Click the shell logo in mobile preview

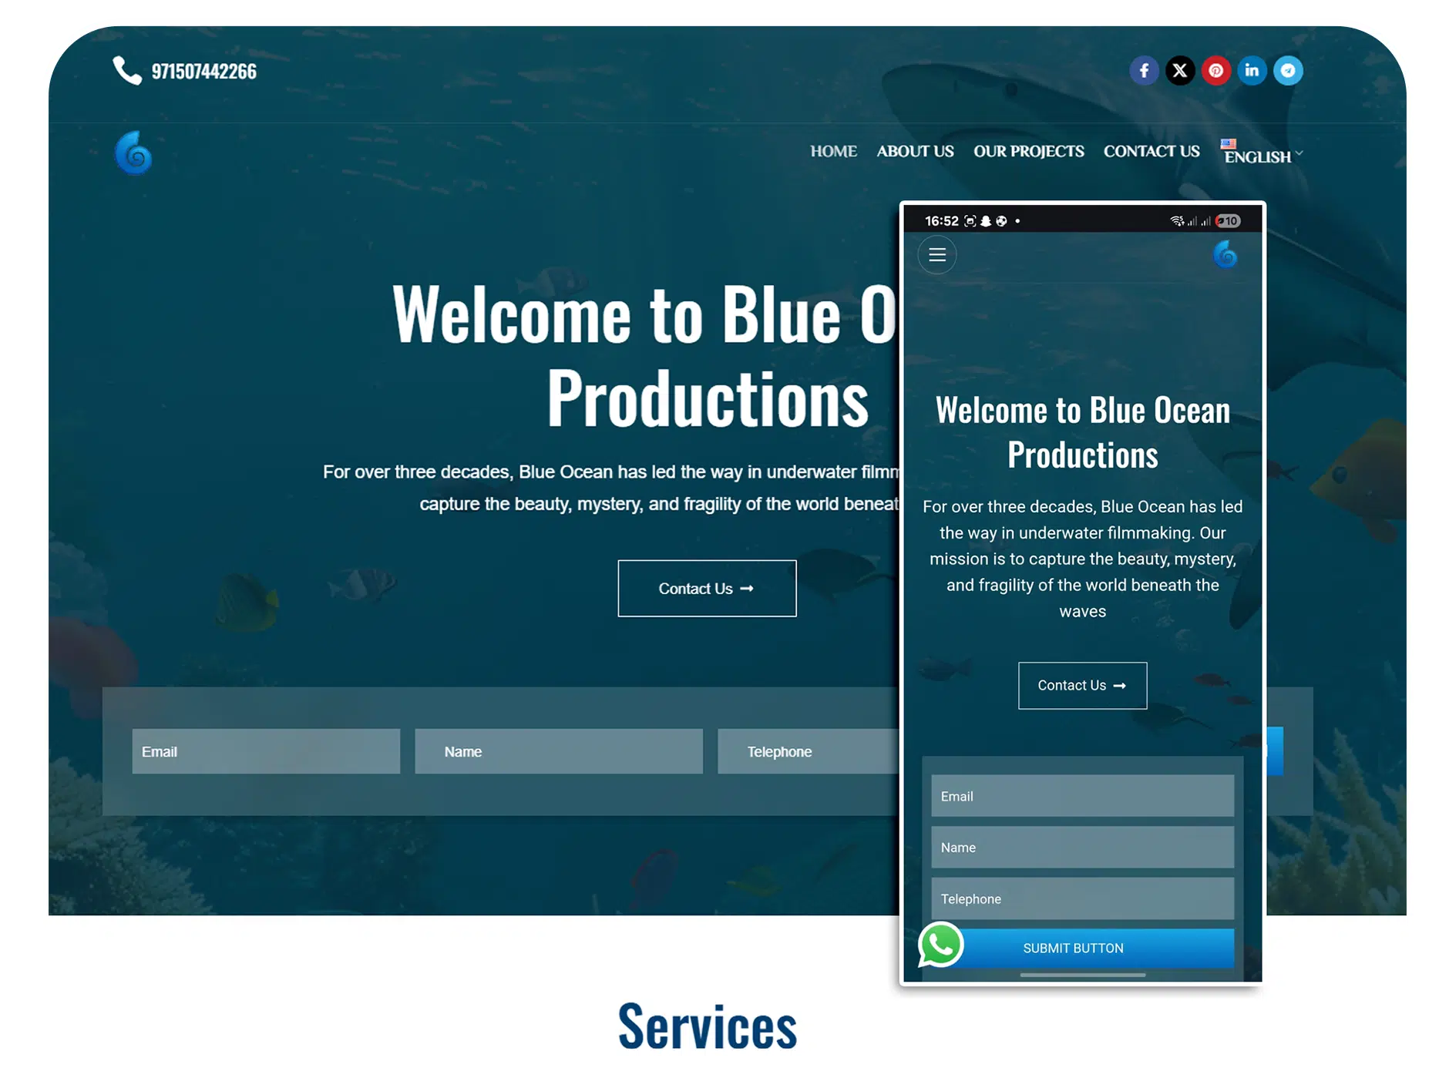pos(1225,255)
